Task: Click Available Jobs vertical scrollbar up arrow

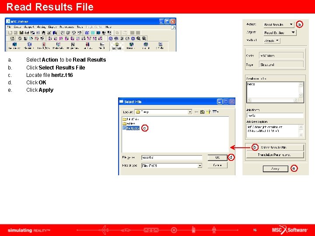Action: point(301,84)
